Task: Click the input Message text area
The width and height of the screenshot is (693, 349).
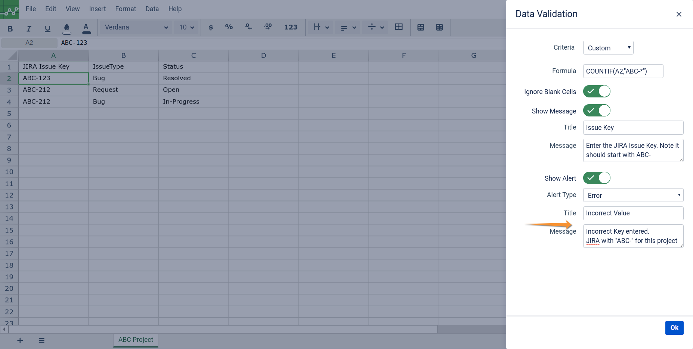Action: (x=633, y=150)
